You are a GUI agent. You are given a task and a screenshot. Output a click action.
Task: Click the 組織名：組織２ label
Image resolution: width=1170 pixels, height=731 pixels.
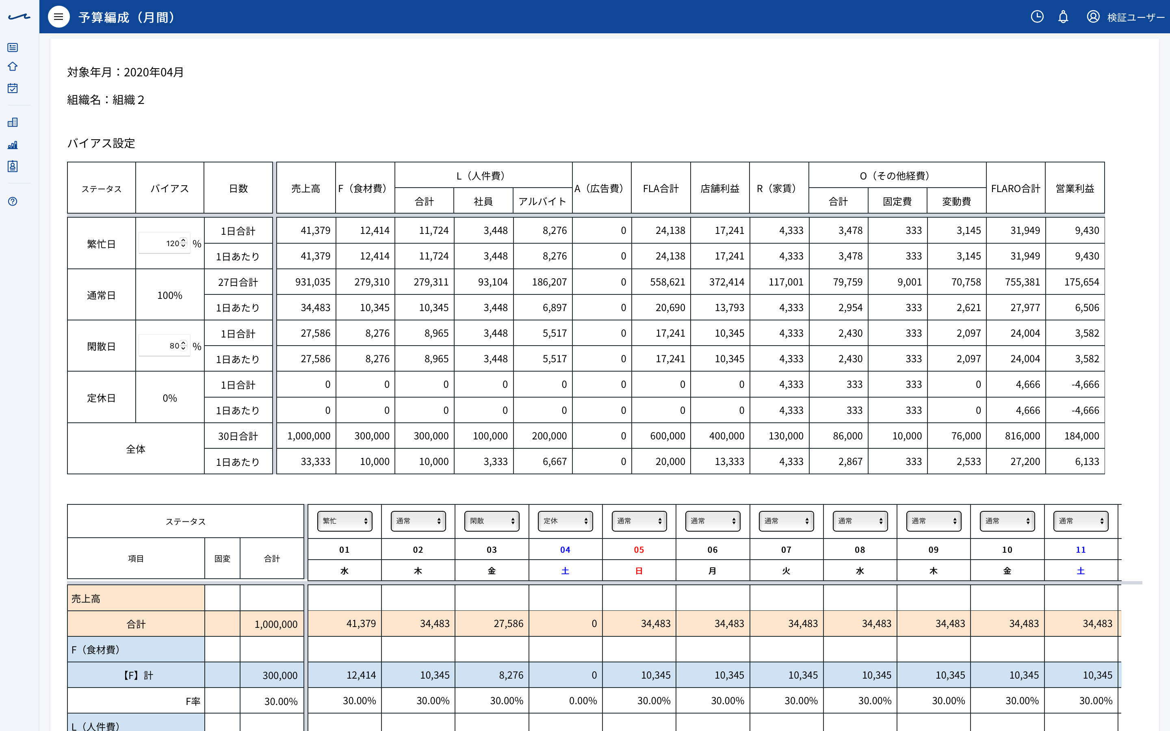point(106,99)
